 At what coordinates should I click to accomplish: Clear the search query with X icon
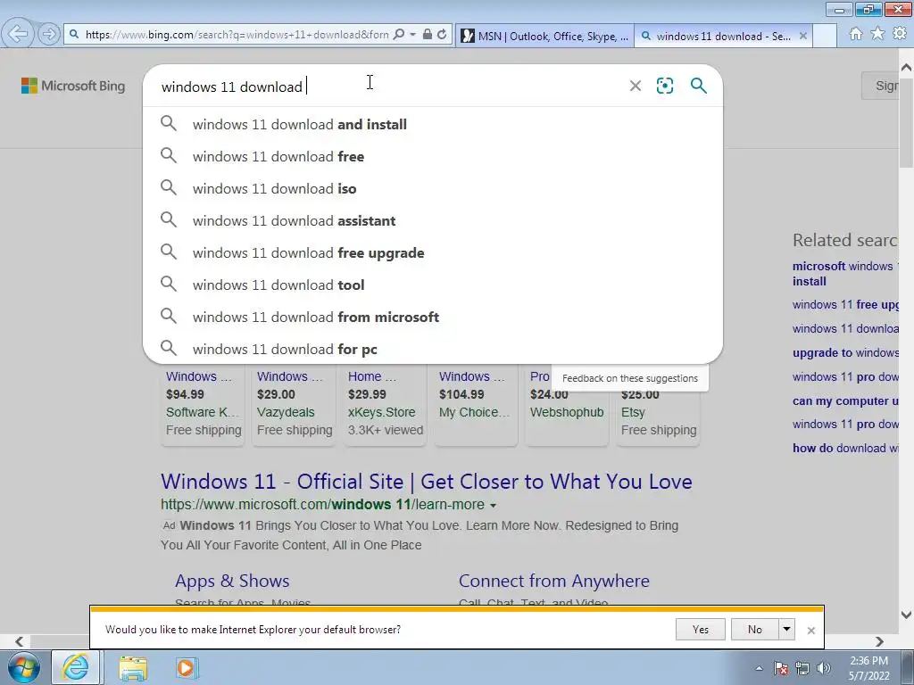point(636,87)
